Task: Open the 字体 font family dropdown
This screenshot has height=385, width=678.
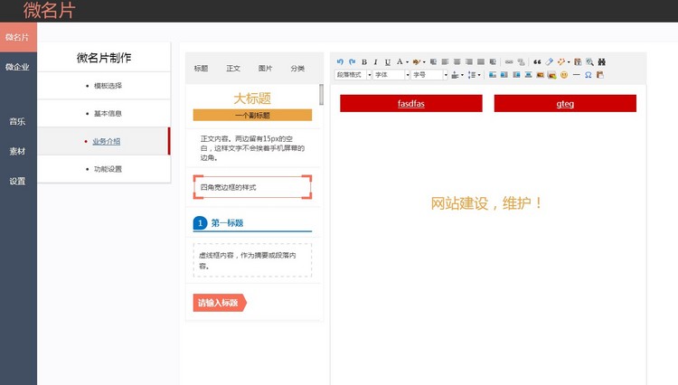Action: point(391,75)
